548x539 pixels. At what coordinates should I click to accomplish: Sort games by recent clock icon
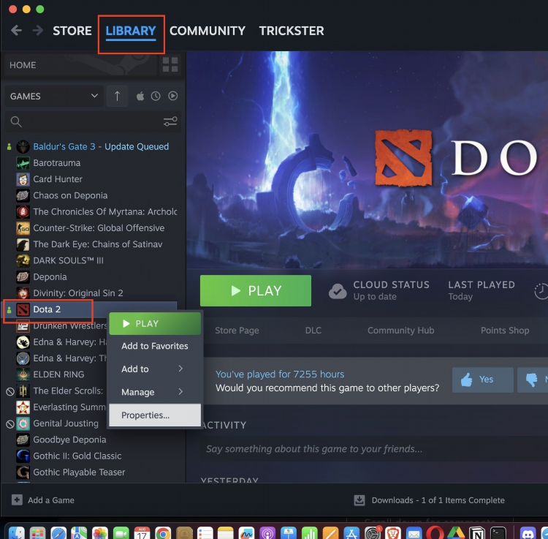(156, 97)
